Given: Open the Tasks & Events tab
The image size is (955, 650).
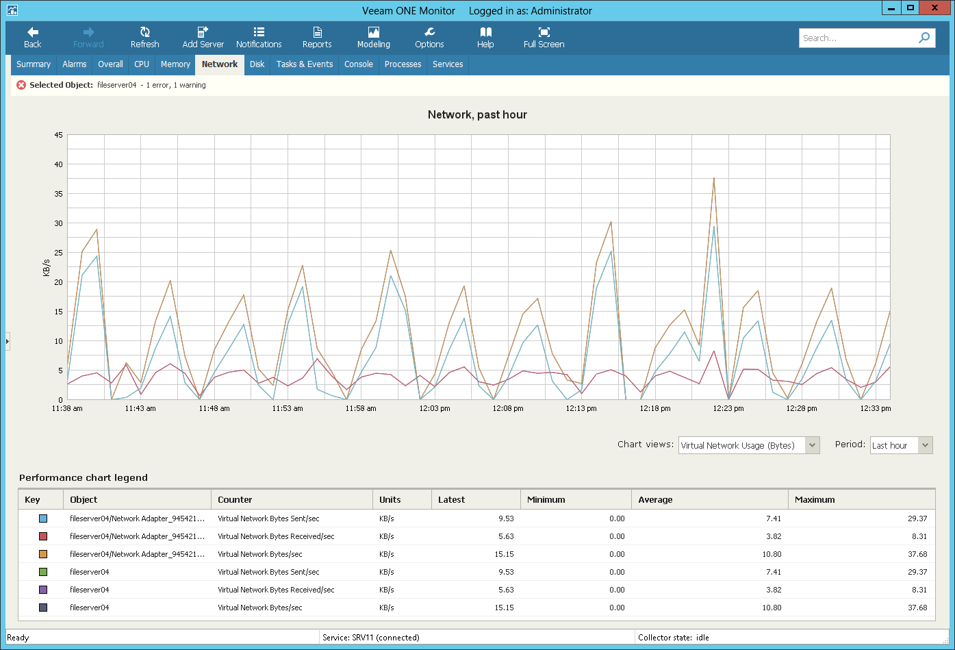Looking at the screenshot, I should point(305,64).
